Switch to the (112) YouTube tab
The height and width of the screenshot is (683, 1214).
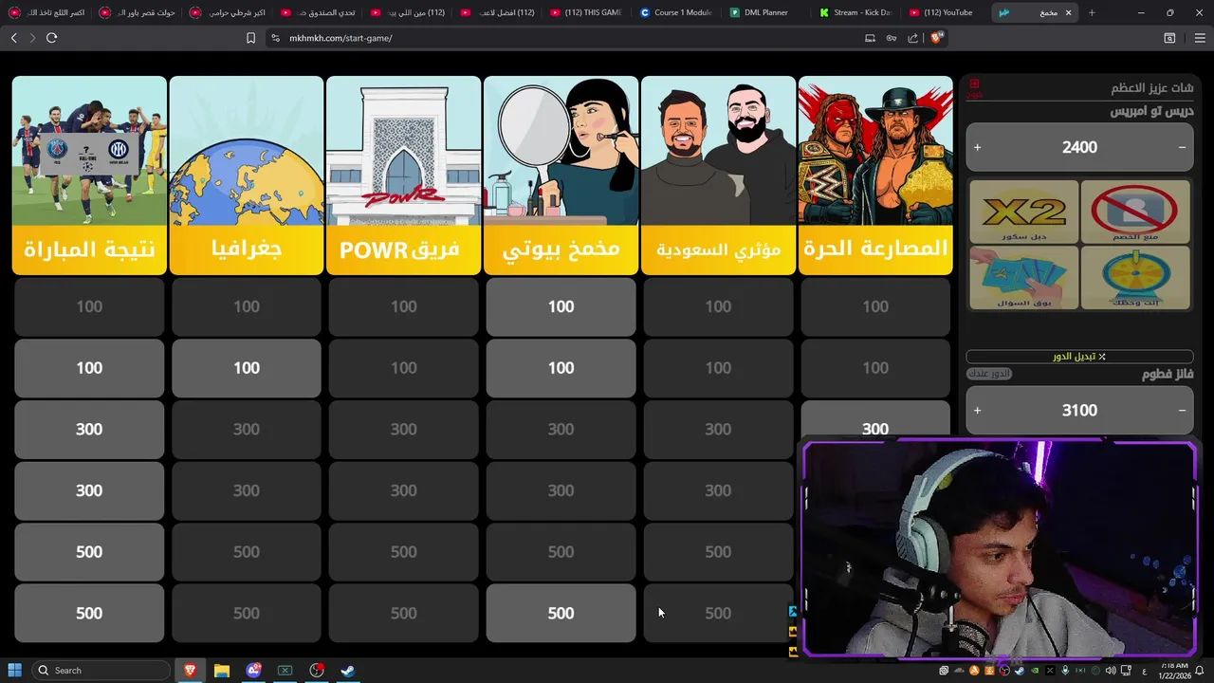click(x=945, y=12)
